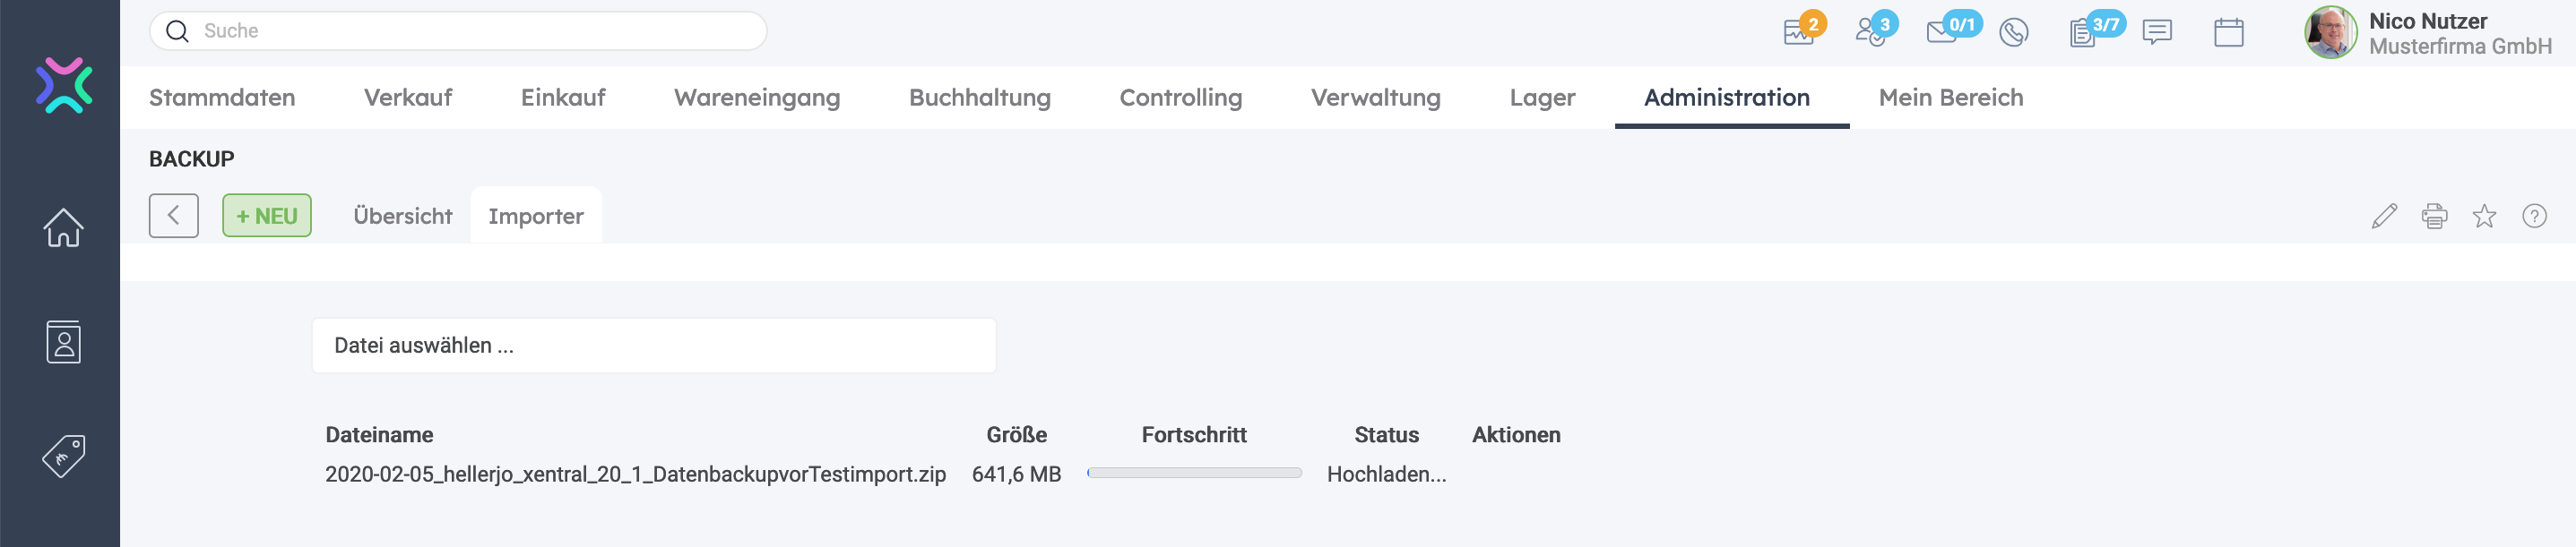The image size is (2576, 547).
Task: Open the tasks icon showing 3/7
Action: 2084,33
